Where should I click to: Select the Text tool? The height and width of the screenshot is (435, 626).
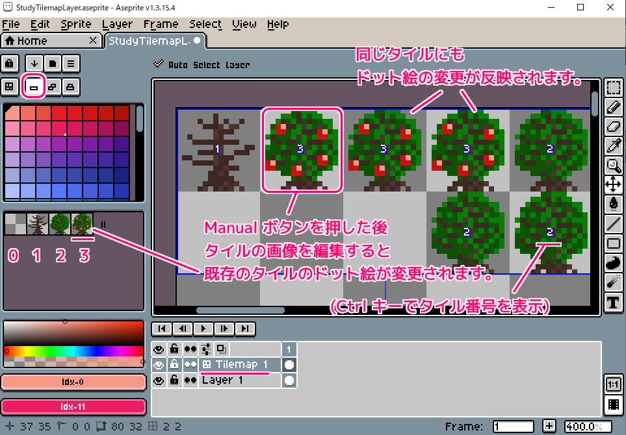613,303
